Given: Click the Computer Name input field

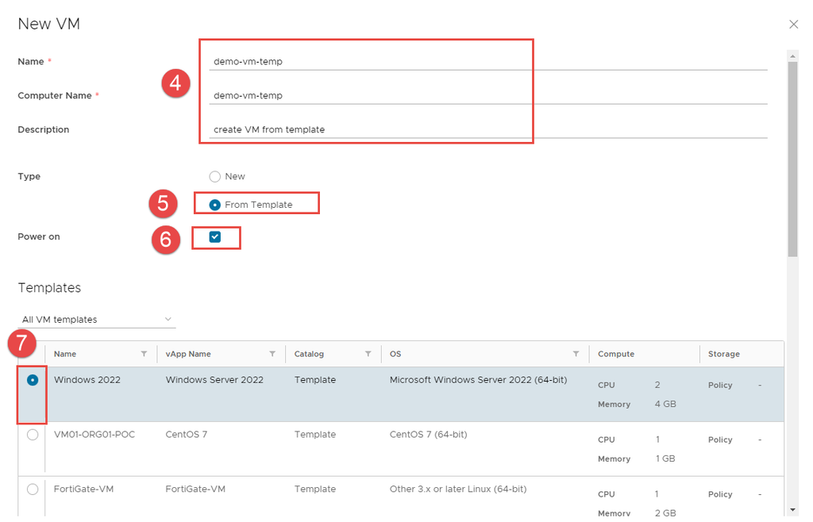Looking at the screenshot, I should [488, 96].
